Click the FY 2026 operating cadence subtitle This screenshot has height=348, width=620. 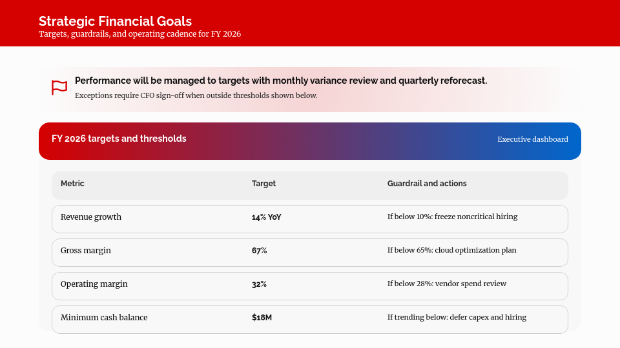pyautogui.click(x=139, y=34)
